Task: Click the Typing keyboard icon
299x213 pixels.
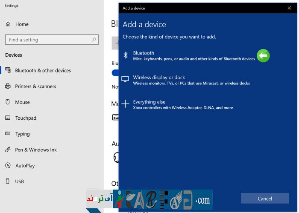Action: pos(8,134)
